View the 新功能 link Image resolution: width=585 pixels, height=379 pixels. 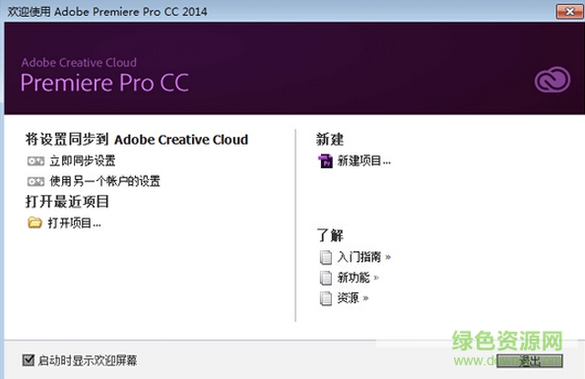click(x=354, y=278)
